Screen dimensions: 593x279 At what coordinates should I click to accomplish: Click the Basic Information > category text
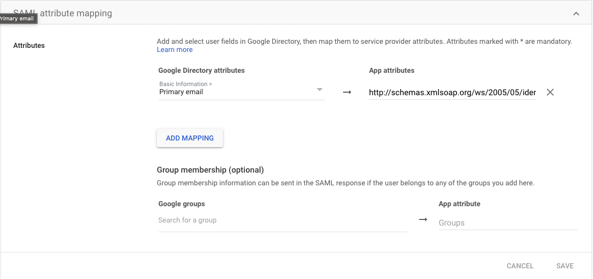(186, 84)
